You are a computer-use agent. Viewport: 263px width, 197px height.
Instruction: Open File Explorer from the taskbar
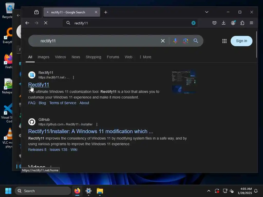pyautogui.click(x=100, y=191)
